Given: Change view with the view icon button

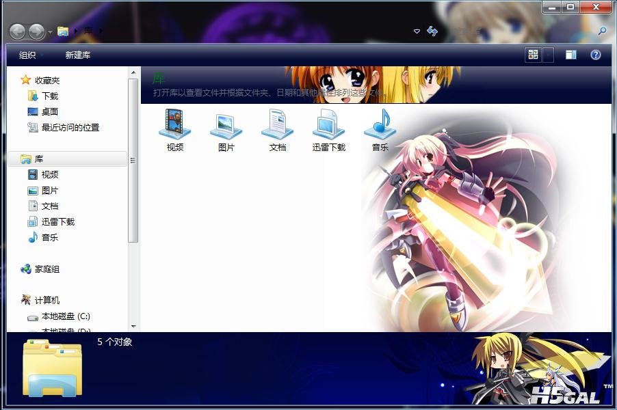Looking at the screenshot, I should point(533,55).
